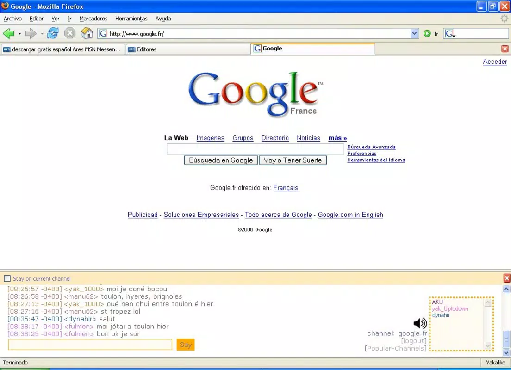The width and height of the screenshot is (511, 370).
Task: Open the Marcadores menu
Action: click(x=93, y=18)
